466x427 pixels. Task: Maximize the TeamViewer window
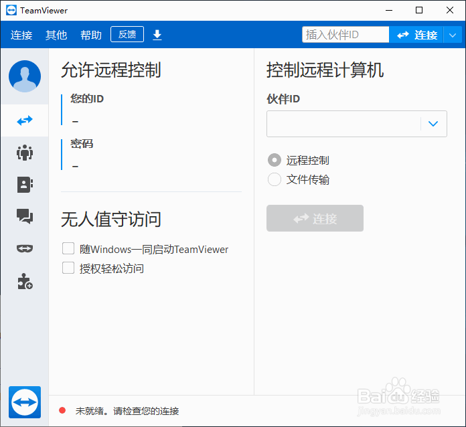[x=419, y=11]
